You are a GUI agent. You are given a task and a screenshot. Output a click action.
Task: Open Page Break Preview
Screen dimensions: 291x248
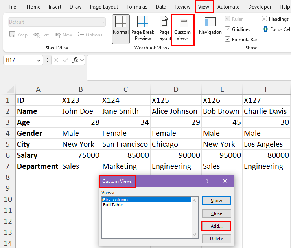[143, 29]
